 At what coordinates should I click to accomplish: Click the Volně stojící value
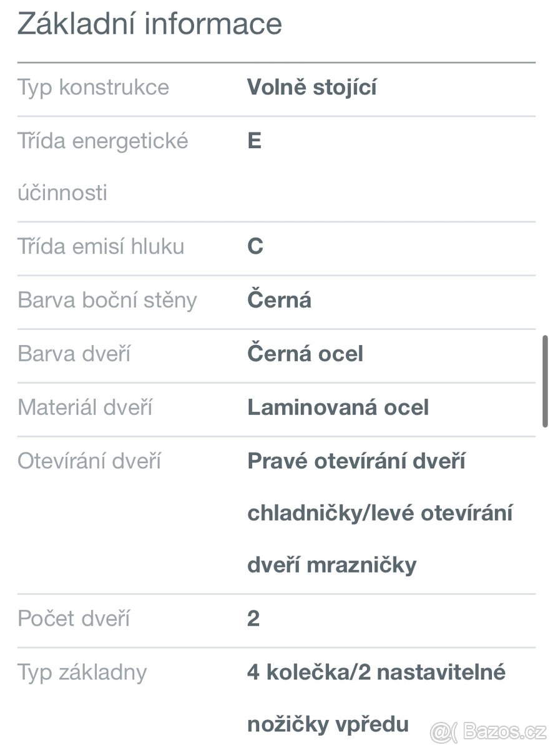(x=311, y=87)
